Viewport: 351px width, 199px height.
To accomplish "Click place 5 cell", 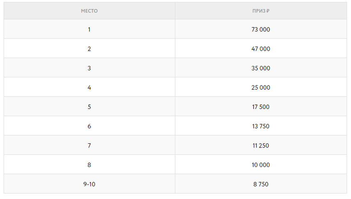I will click(89, 106).
